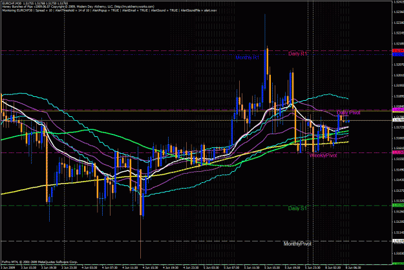This screenshot has width=404, height=270.
Task: Click the red Daily R1 price tag
Action: [398, 50]
